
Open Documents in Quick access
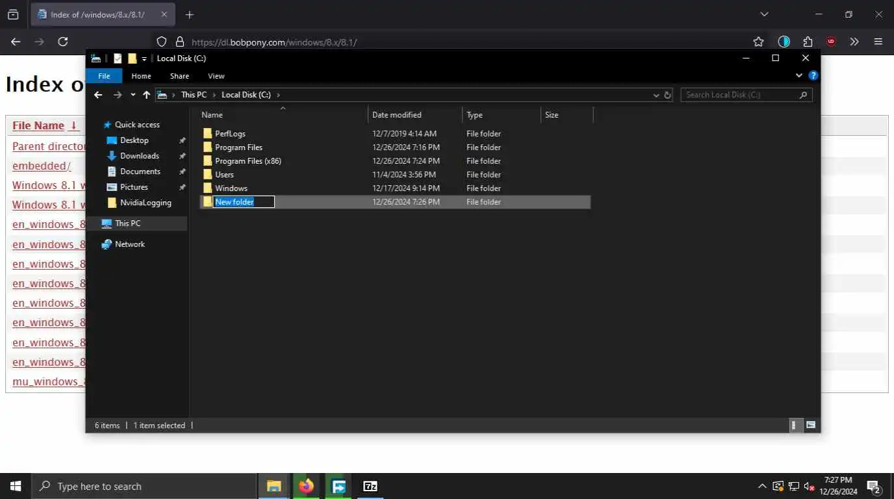tap(140, 172)
